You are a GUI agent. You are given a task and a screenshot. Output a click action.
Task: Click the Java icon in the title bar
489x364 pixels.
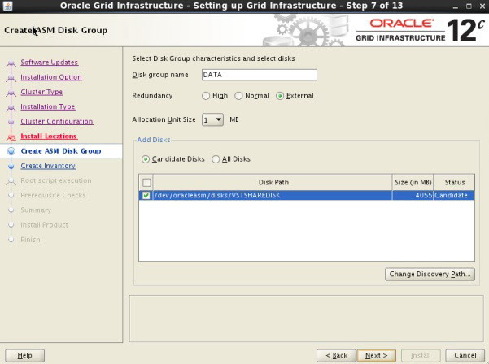(x=7, y=6)
